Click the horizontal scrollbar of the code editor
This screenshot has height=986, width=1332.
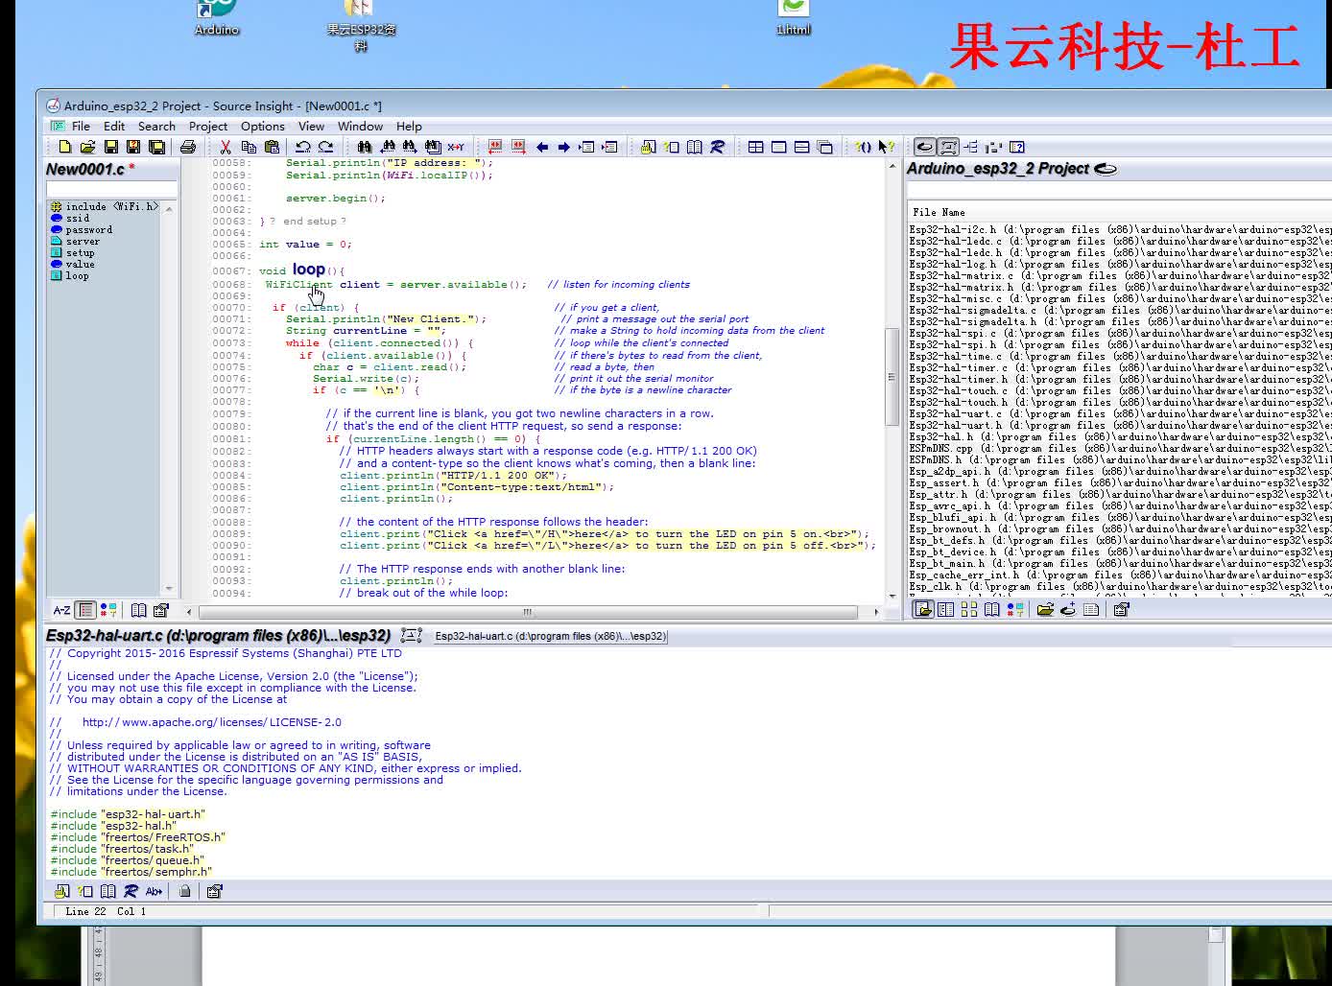coord(528,611)
